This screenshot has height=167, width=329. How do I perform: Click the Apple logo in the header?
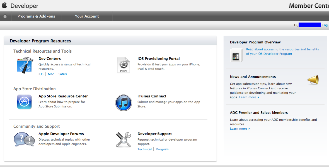(x=4, y=5)
